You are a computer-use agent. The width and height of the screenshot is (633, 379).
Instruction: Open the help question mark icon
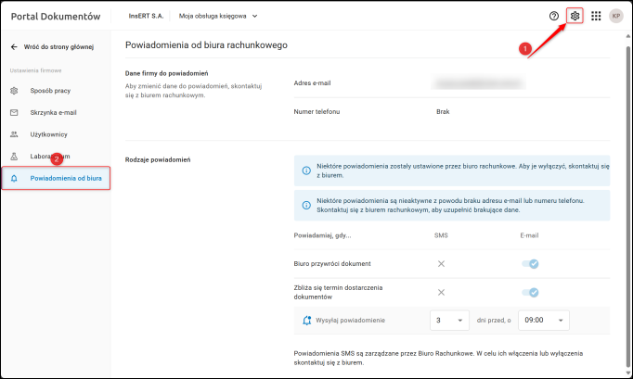point(554,16)
